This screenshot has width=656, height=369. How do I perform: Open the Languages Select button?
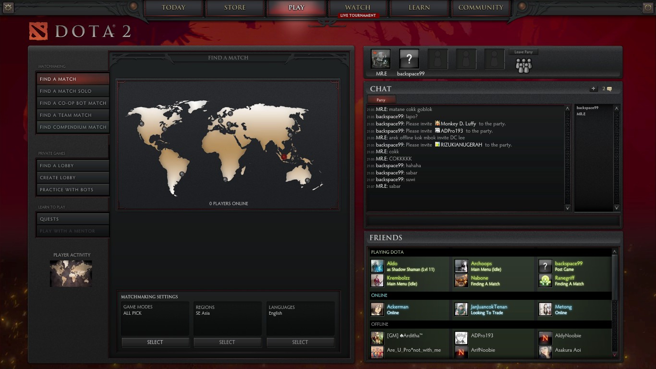[x=300, y=342]
